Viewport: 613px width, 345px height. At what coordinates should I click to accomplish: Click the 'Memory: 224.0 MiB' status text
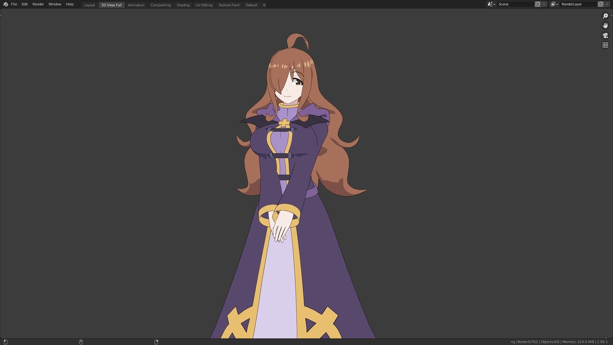coord(578,342)
